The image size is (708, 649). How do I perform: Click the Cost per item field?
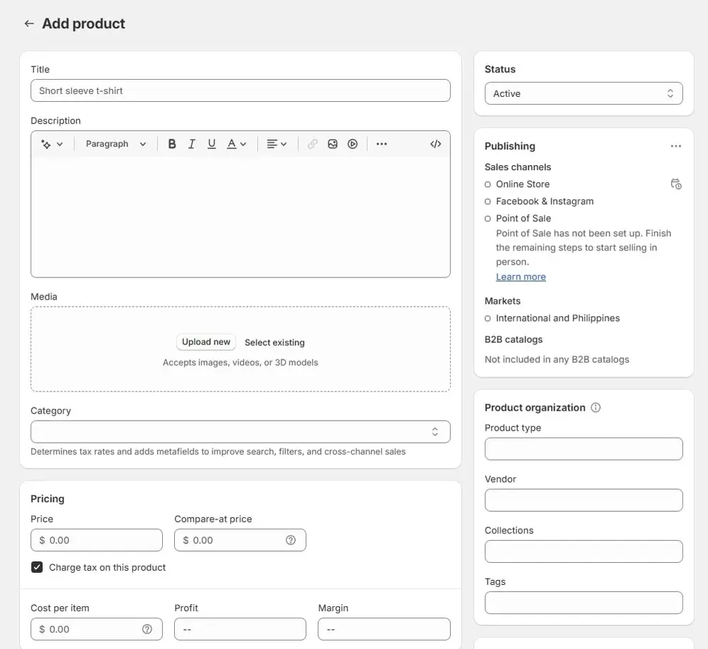97,629
